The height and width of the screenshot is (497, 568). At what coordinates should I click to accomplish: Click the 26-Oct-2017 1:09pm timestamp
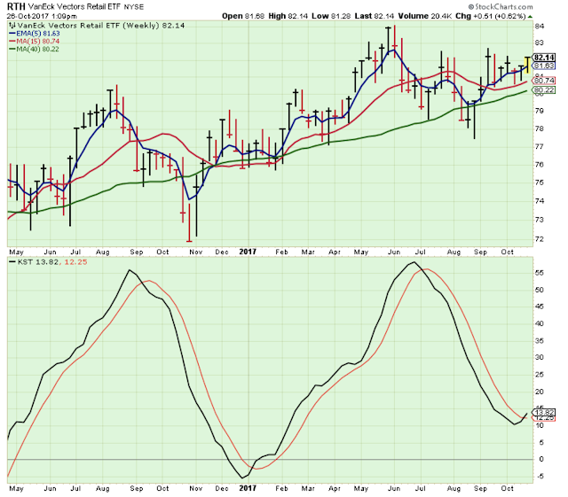[42, 16]
